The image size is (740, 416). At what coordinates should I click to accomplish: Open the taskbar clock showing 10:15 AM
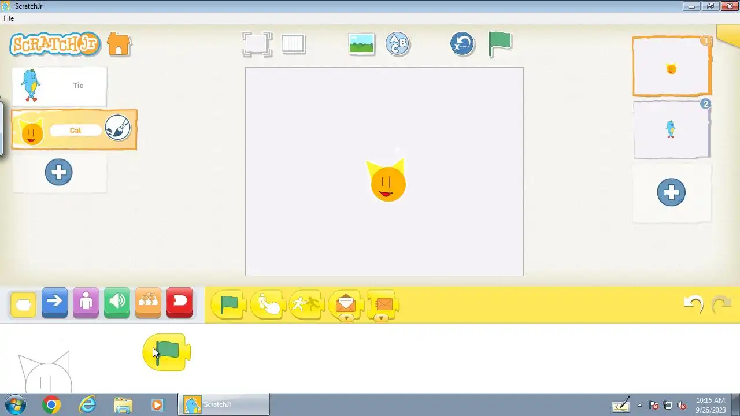(711, 404)
